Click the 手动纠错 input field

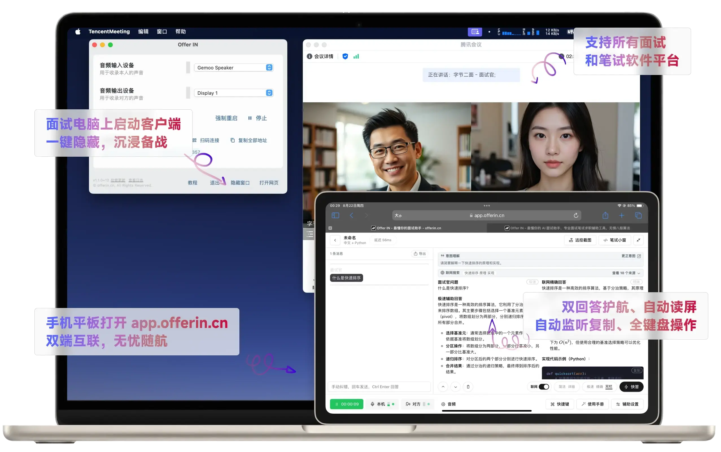coord(379,387)
